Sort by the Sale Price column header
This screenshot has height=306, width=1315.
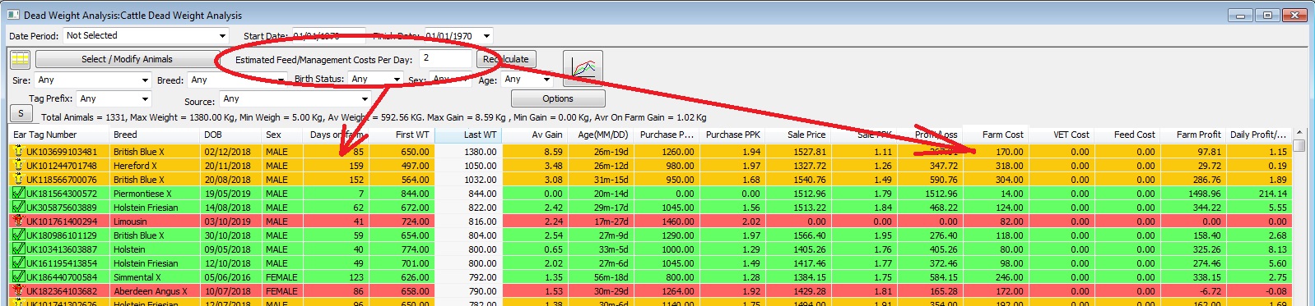(x=797, y=135)
